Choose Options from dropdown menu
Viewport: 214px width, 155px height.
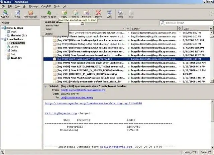[x=48, y=34]
